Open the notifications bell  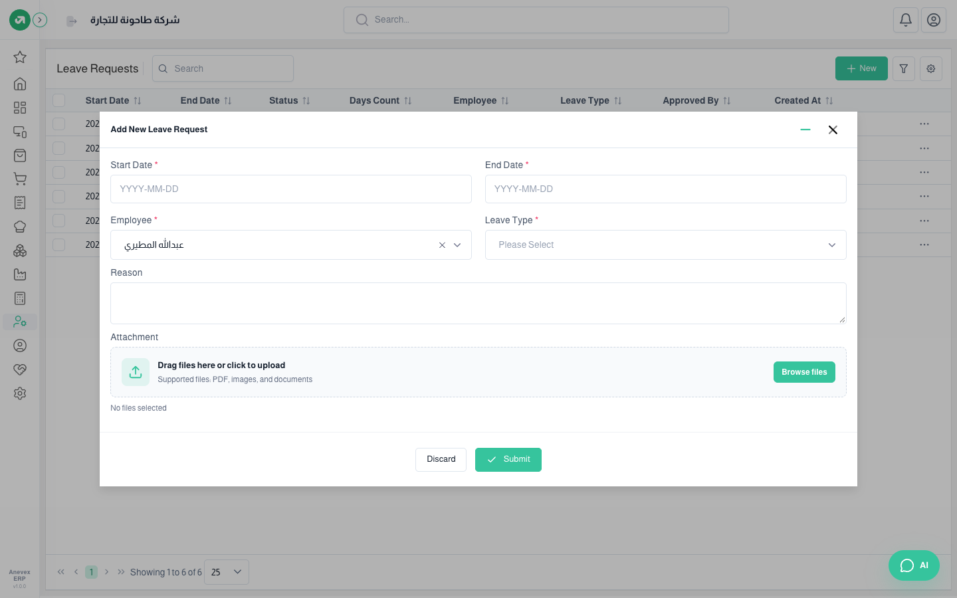click(x=906, y=20)
